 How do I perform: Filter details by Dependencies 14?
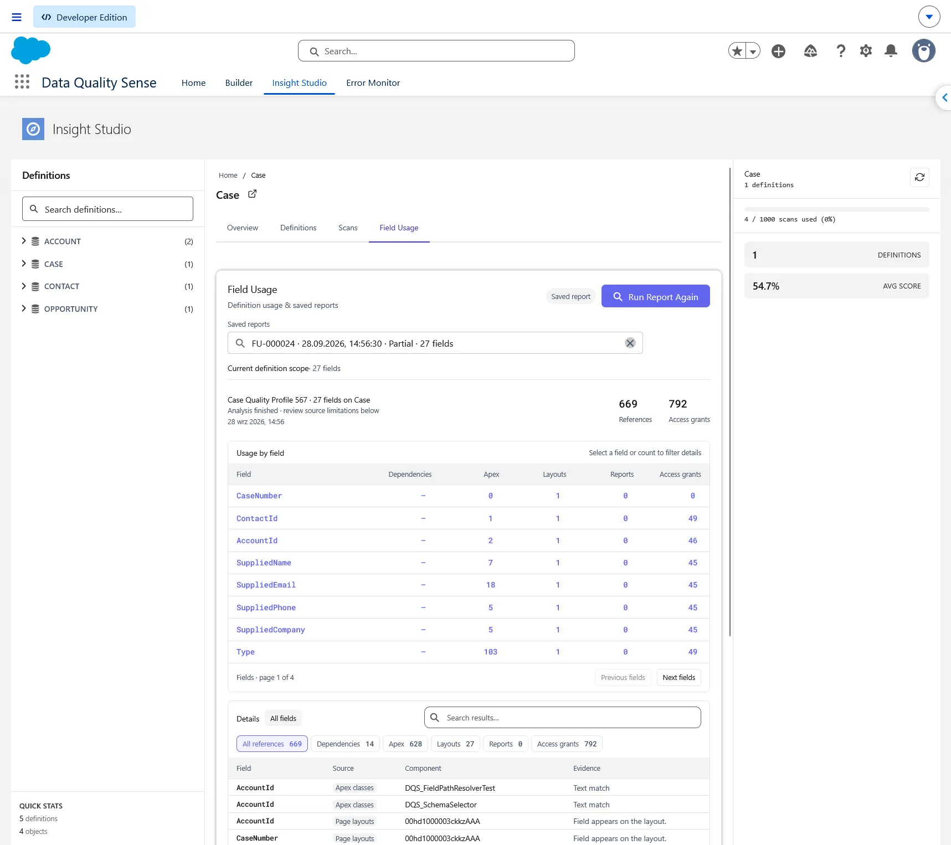pyautogui.click(x=346, y=744)
